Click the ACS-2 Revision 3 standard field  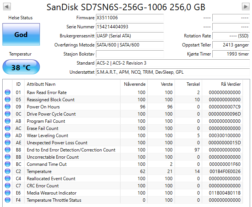[173, 63]
